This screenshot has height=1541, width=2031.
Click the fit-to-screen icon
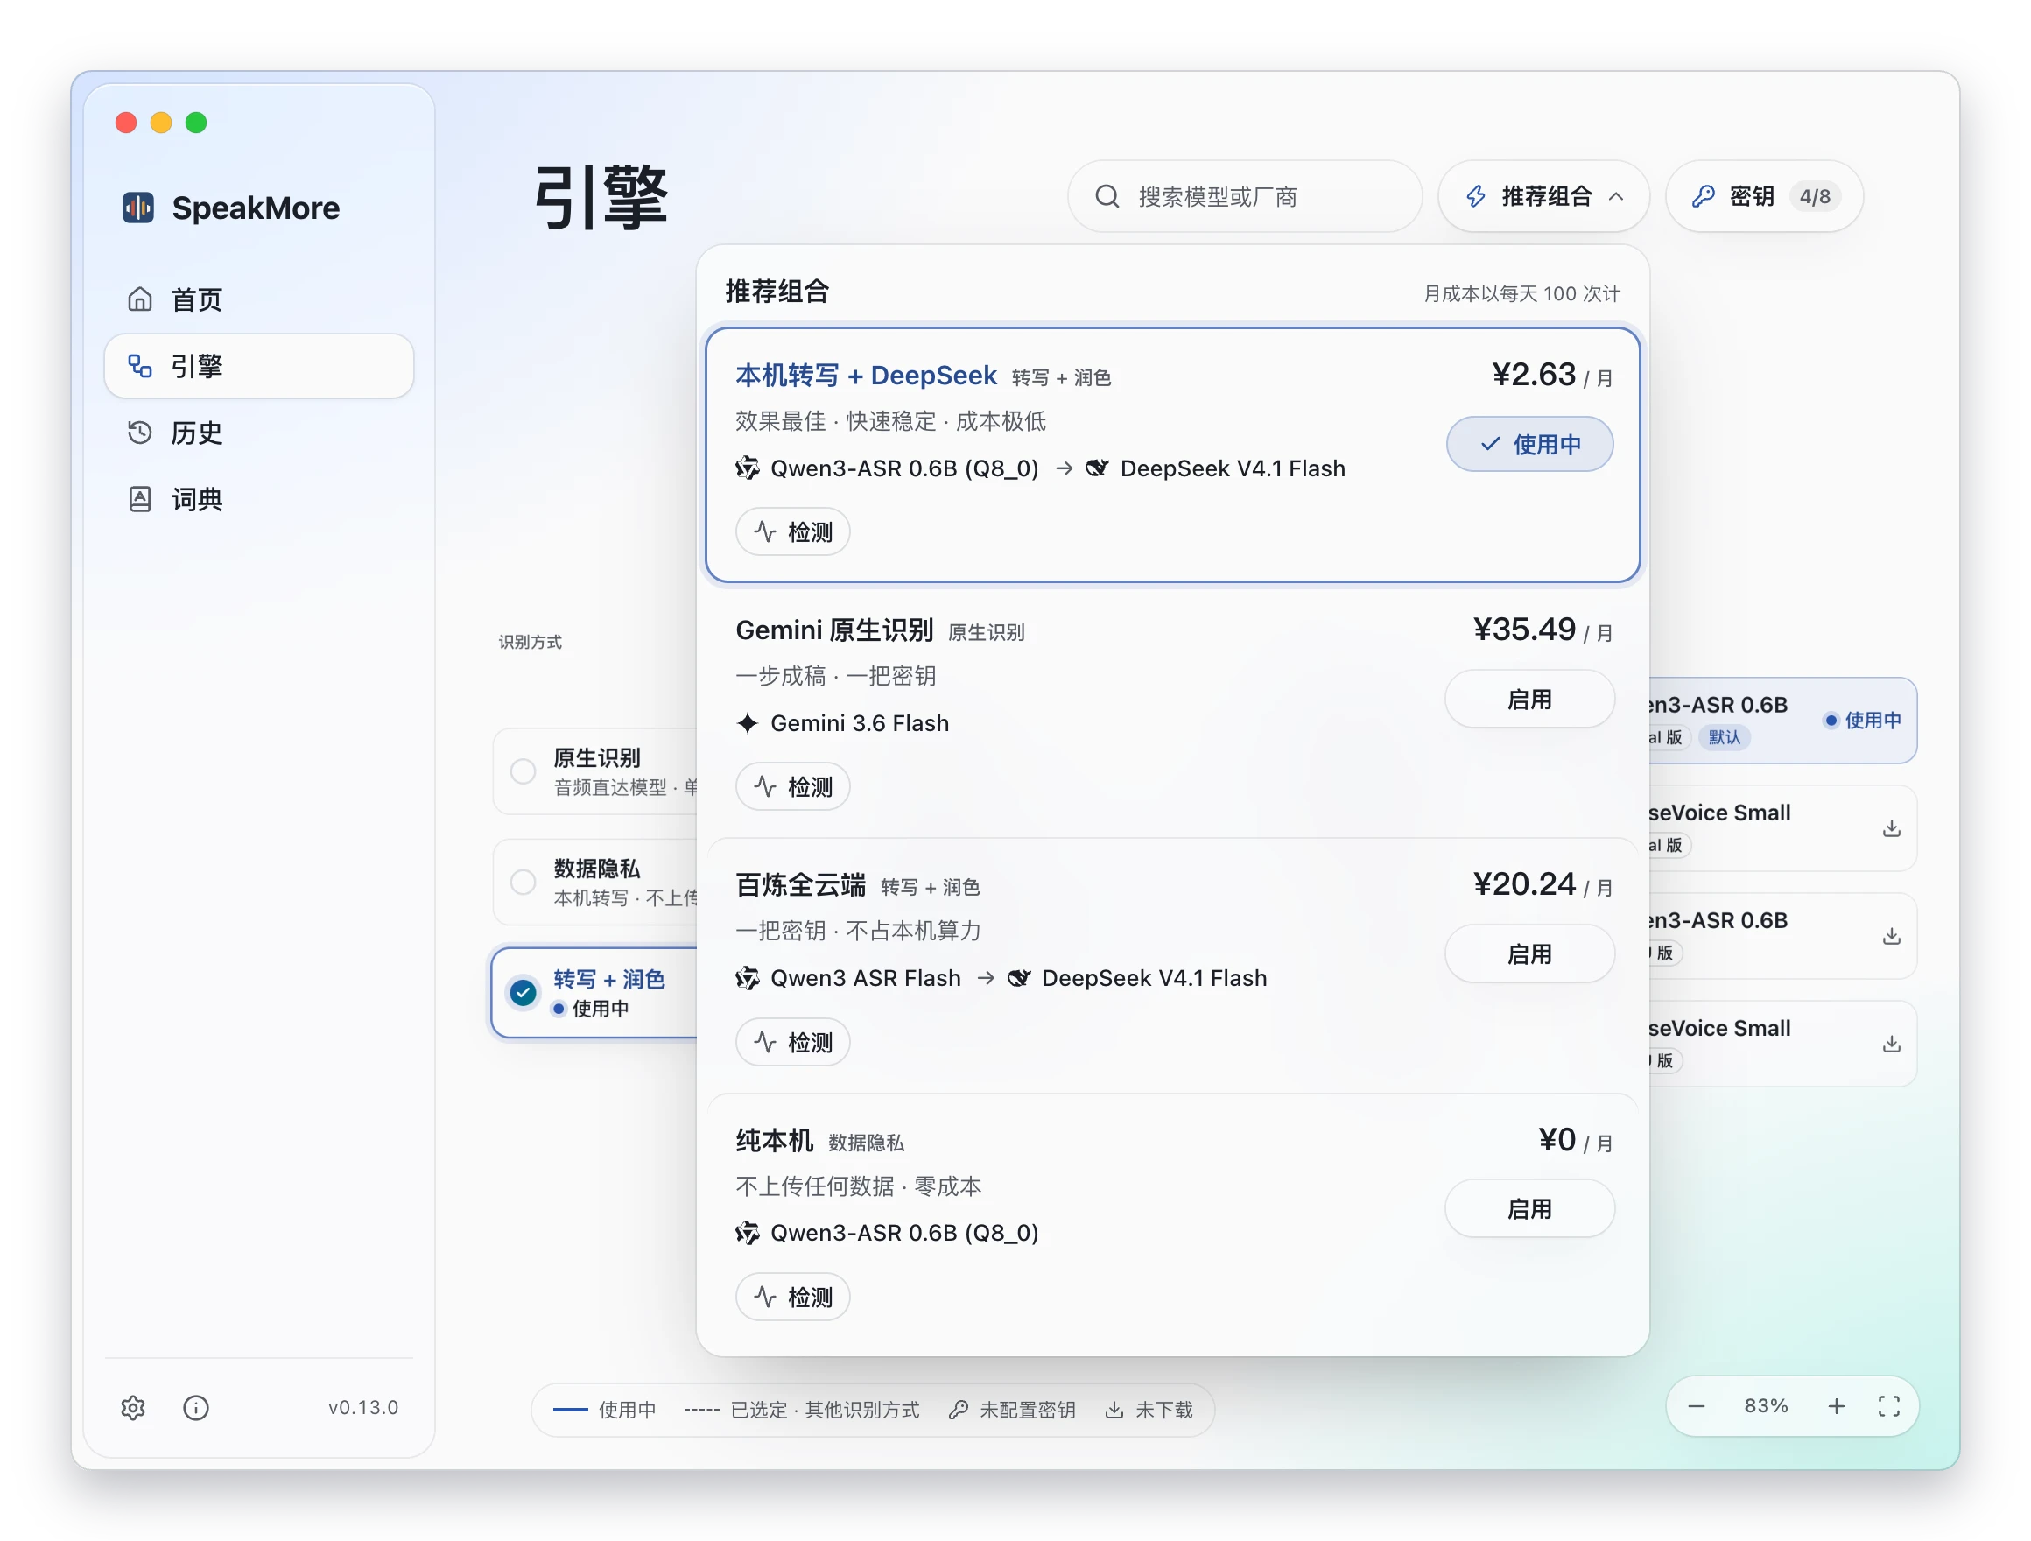coord(1888,1406)
